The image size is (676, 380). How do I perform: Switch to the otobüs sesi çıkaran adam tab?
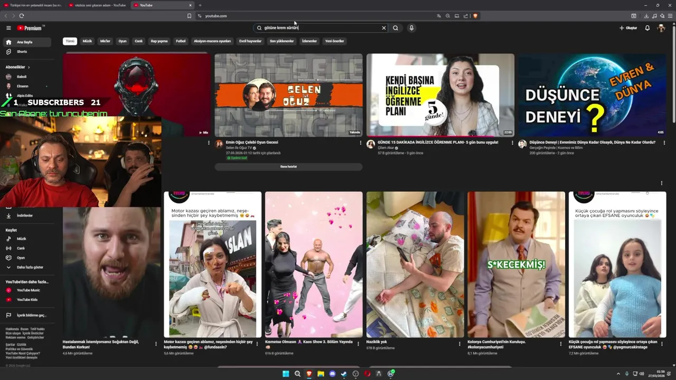98,5
